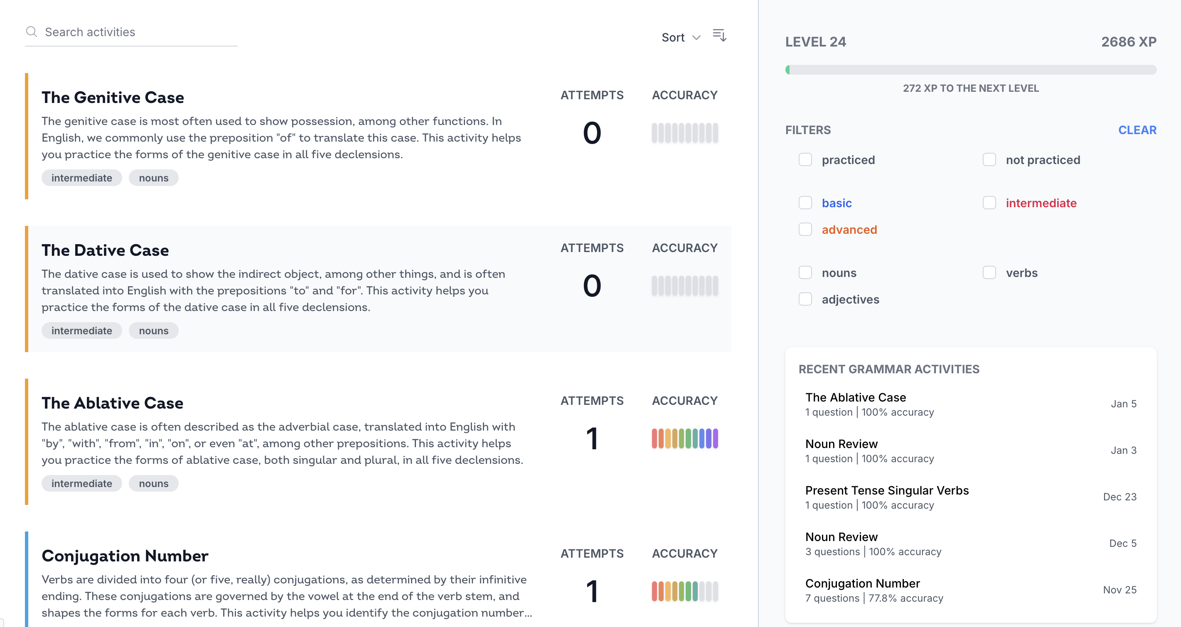
Task: Tick the basic level checkbox
Action: point(805,203)
